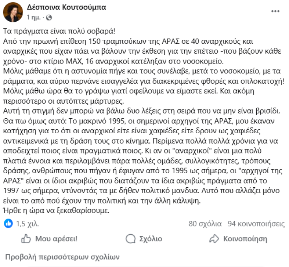The height and width of the screenshot is (267, 289).
Task: Open the three-dot post options menu
Action: [x=275, y=12]
